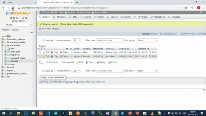This screenshot has width=206, height=116.
Task: Open top Sort by key dropdown
Action: click(x=148, y=40)
